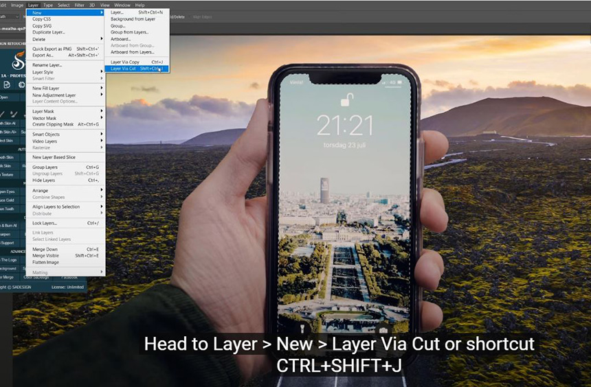The width and height of the screenshot is (591, 387).
Task: Click the Gold button in retouch panel
Action: (9, 200)
